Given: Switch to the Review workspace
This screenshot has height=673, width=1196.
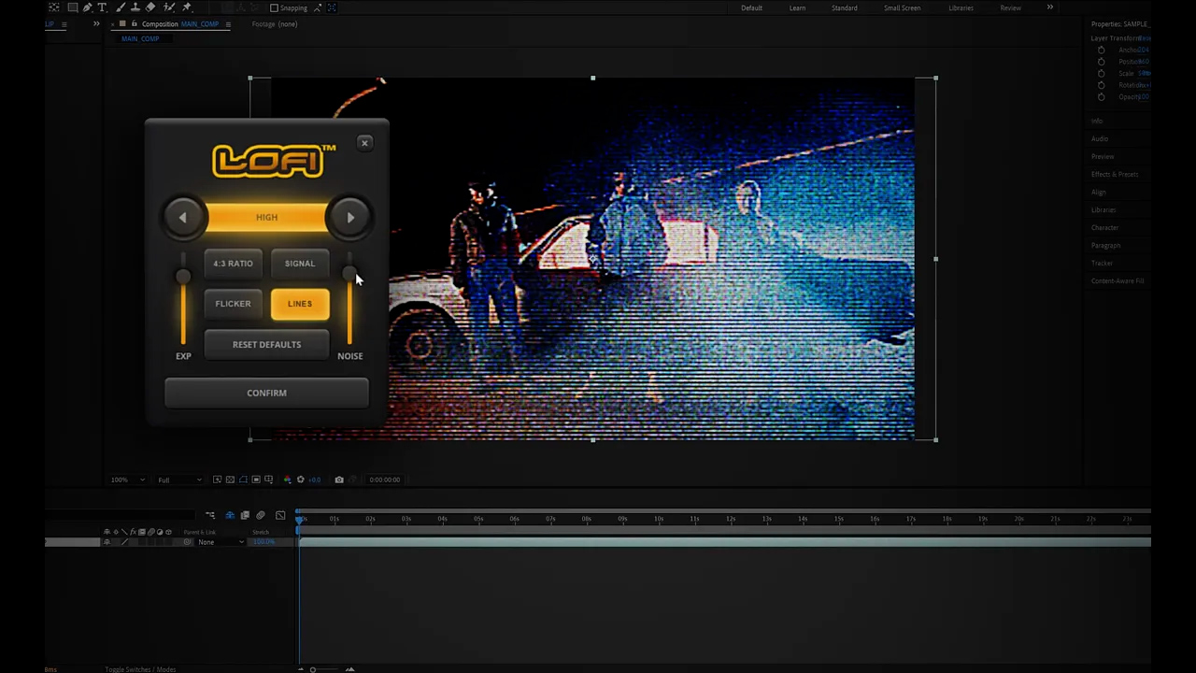Looking at the screenshot, I should coord(1010,7).
